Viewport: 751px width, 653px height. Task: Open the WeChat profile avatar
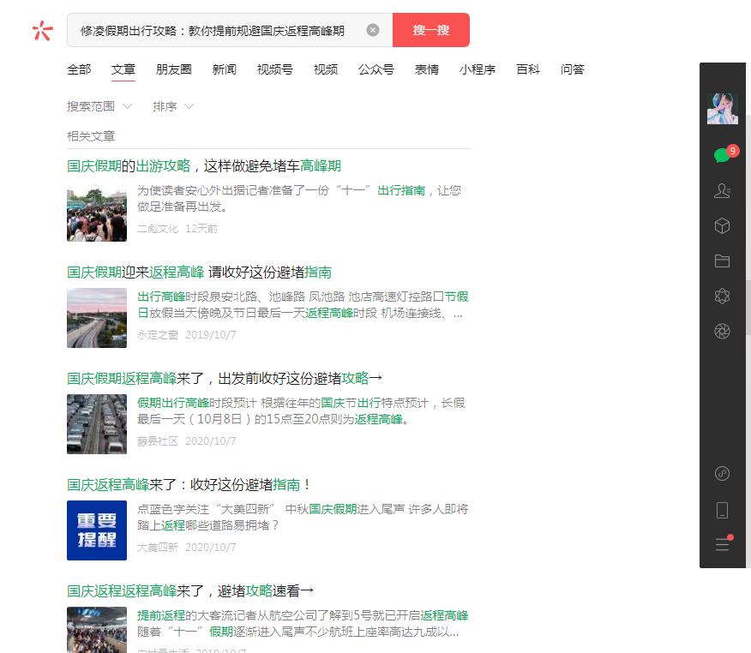722,109
